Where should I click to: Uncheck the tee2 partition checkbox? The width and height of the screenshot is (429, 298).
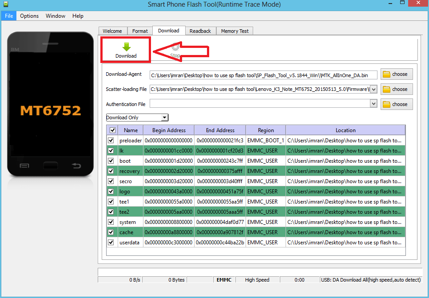111,212
